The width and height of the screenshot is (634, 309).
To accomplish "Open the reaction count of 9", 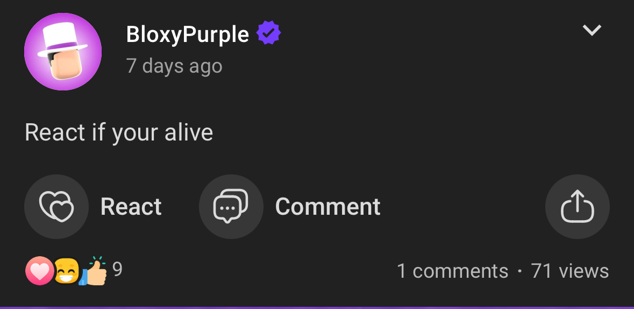I will 117,269.
